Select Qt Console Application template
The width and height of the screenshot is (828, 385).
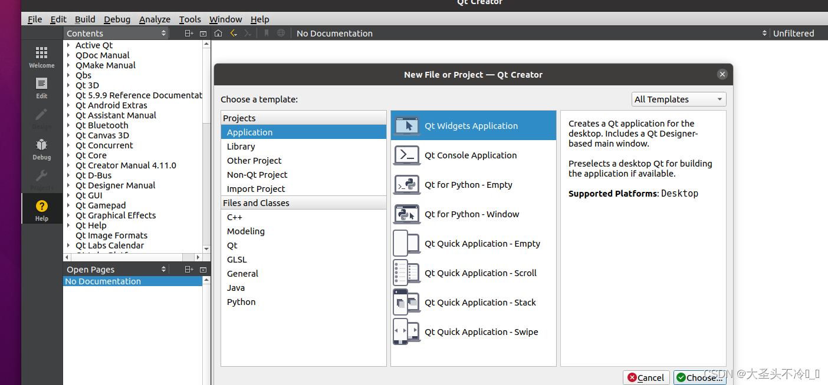[x=473, y=155]
